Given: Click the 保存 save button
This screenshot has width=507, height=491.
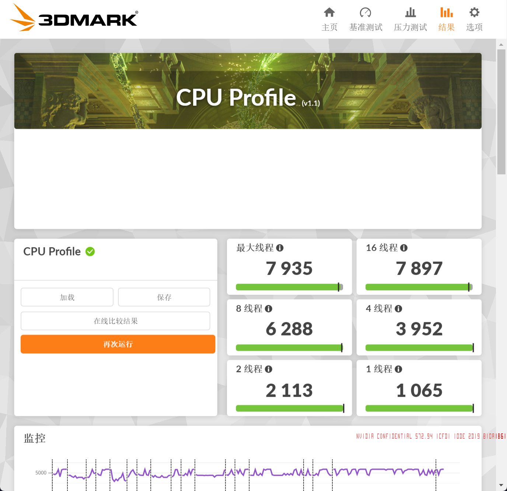Looking at the screenshot, I should click(164, 297).
